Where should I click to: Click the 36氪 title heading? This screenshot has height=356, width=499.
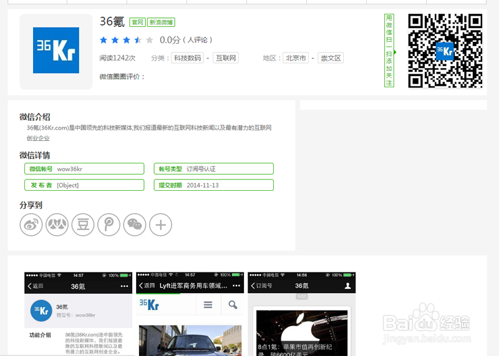point(112,22)
